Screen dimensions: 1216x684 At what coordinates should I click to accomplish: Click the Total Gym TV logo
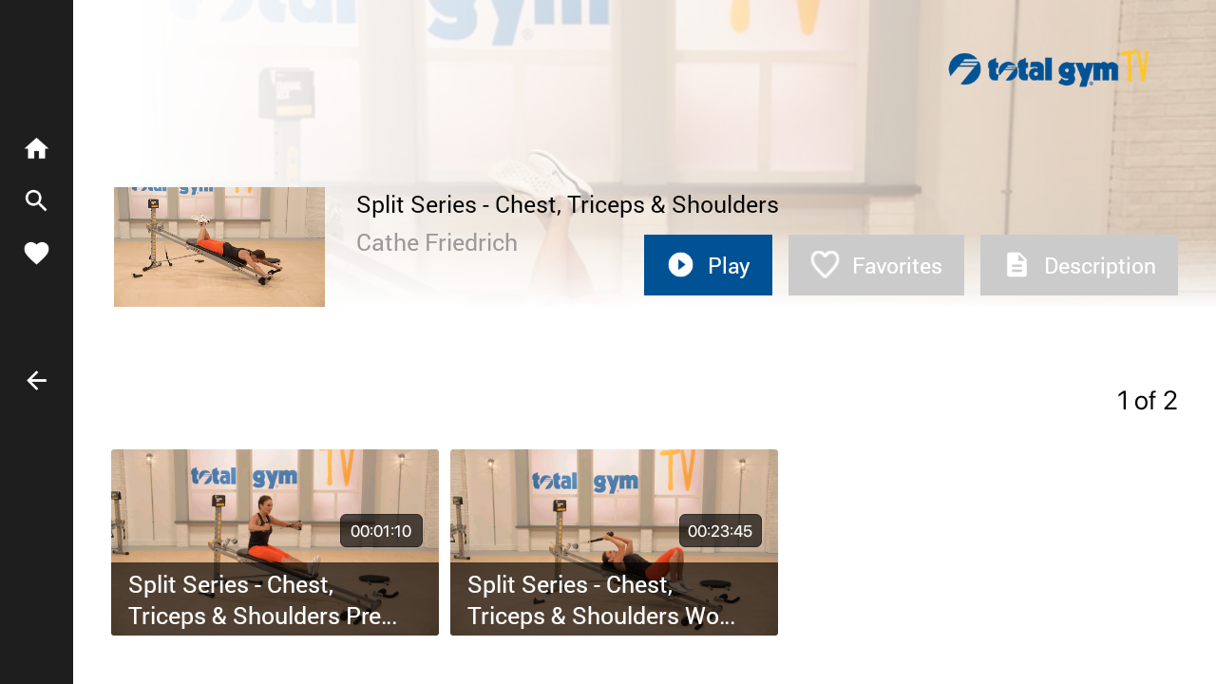[x=1049, y=68]
